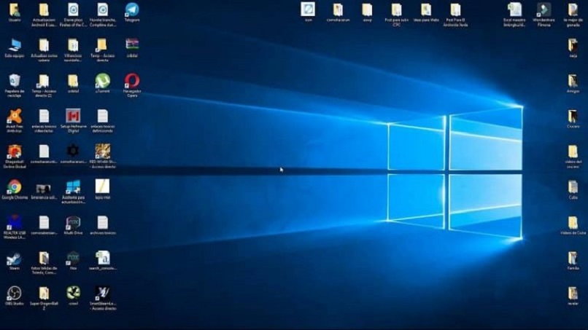Click the Amigos folder icon
Image resolution: width=588 pixels, height=330 pixels.
point(573,80)
